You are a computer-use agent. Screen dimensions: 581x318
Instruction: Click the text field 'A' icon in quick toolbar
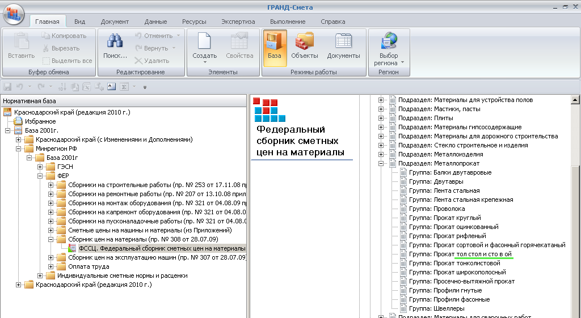(112, 87)
